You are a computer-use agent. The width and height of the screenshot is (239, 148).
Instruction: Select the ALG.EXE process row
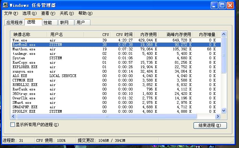click(116, 76)
